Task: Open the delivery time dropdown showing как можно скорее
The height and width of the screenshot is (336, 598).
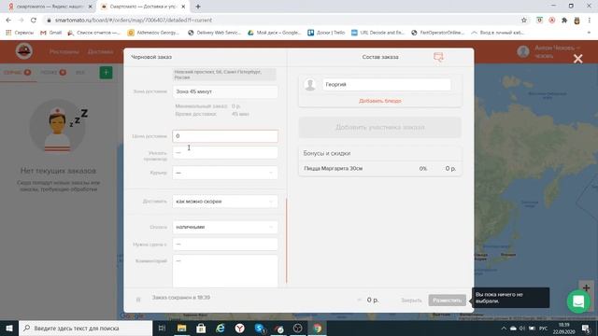Action: [x=225, y=202]
